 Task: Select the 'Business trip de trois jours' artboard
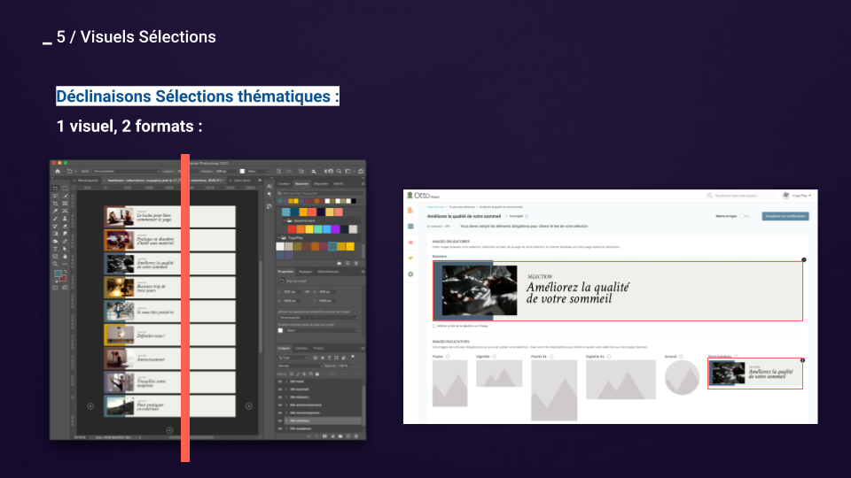click(x=170, y=288)
